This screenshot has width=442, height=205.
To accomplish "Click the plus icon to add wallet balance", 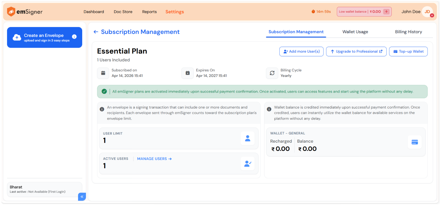I will 387,12.
